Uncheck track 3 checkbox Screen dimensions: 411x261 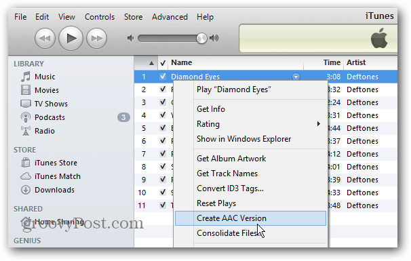coord(163,102)
